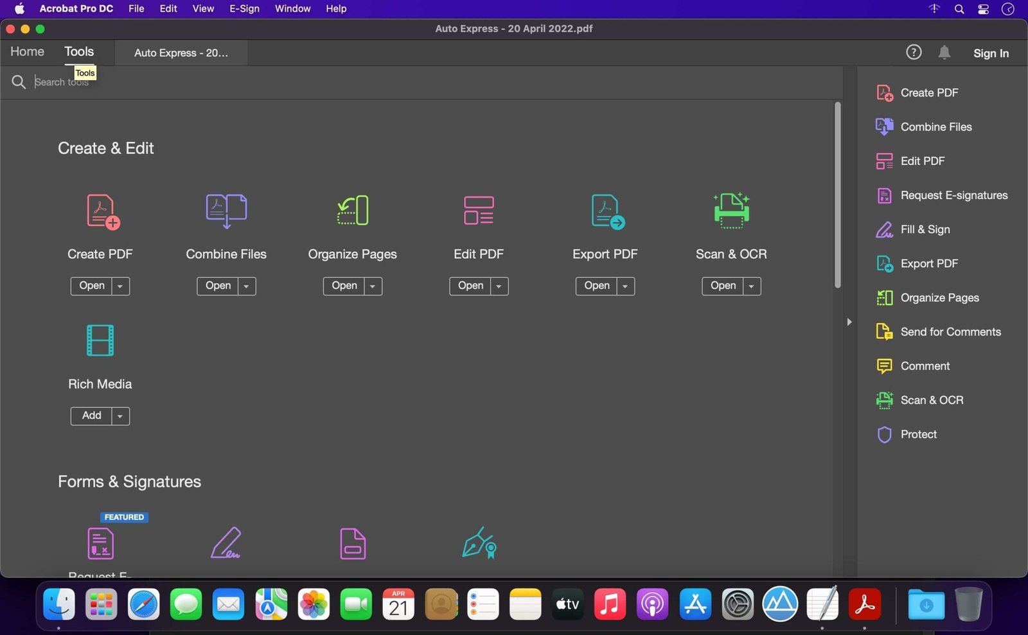This screenshot has height=635, width=1028.
Task: Open the E-Sign menu
Action: [x=244, y=8]
